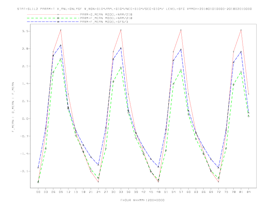271x209 pixels.
Task: Click the y-axis tick label 0.7
Action: (25, 101)
